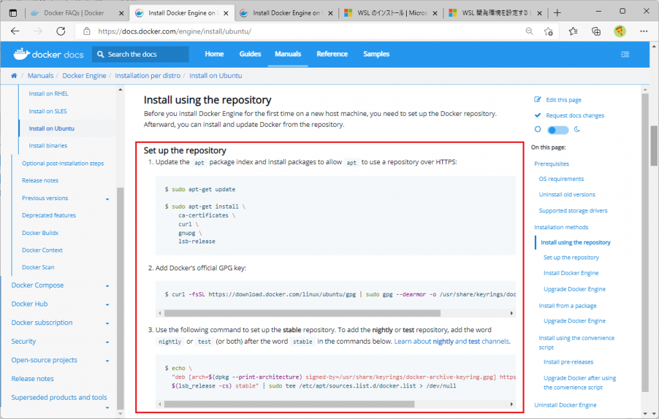659x419 pixels.
Task: Click Docker Engine in the breadcrumb
Action: point(84,76)
